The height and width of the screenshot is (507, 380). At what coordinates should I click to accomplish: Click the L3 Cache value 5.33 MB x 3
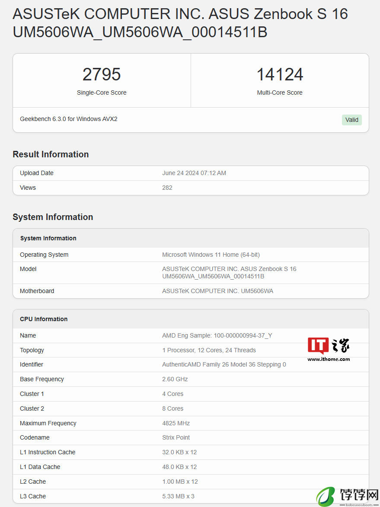pos(178,496)
